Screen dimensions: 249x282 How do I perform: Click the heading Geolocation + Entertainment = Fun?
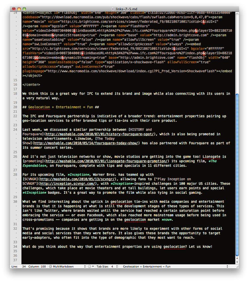[61, 107]
